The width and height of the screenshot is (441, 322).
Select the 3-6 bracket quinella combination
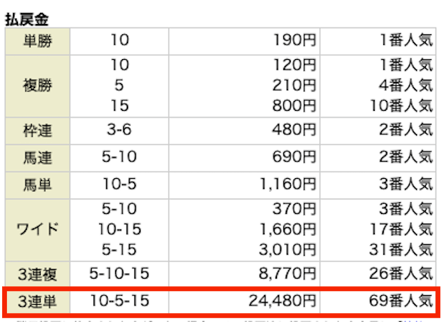tap(119, 130)
